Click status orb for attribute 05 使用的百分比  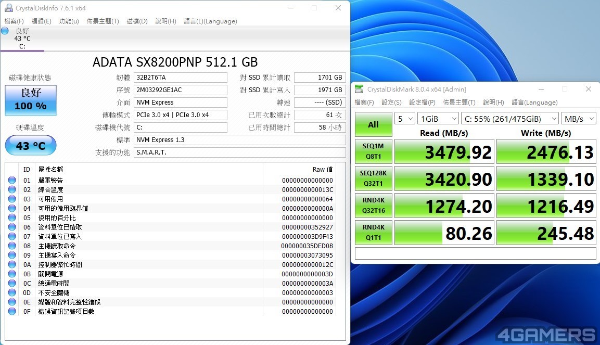(x=12, y=218)
